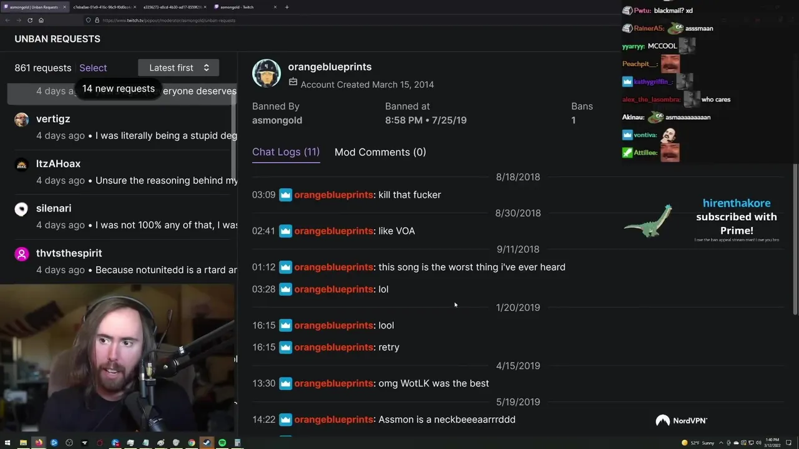Click vertigz user avatar in request list
The width and height of the screenshot is (799, 449).
[x=22, y=120]
